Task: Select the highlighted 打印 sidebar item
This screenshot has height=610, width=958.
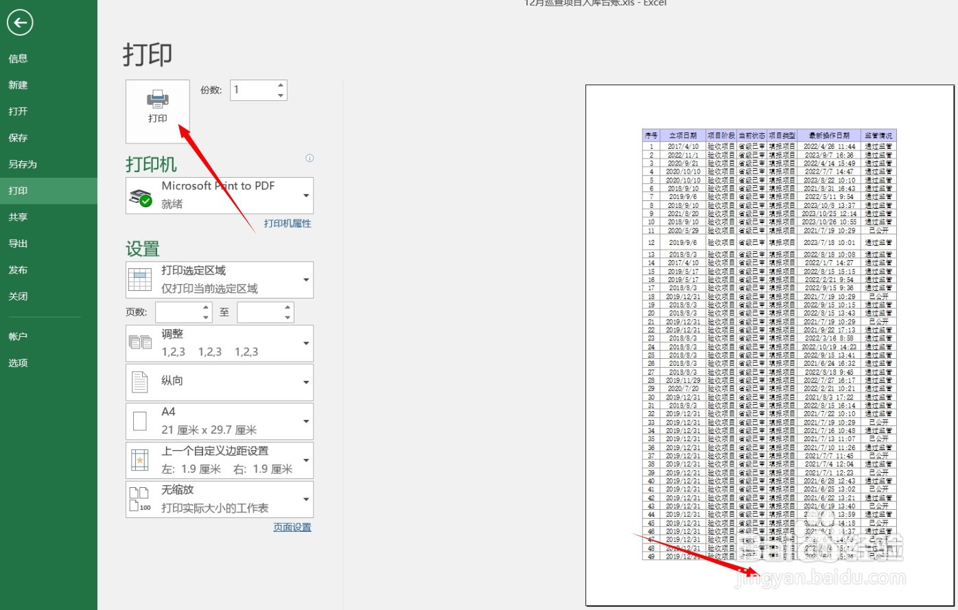Action: pyautogui.click(x=49, y=191)
